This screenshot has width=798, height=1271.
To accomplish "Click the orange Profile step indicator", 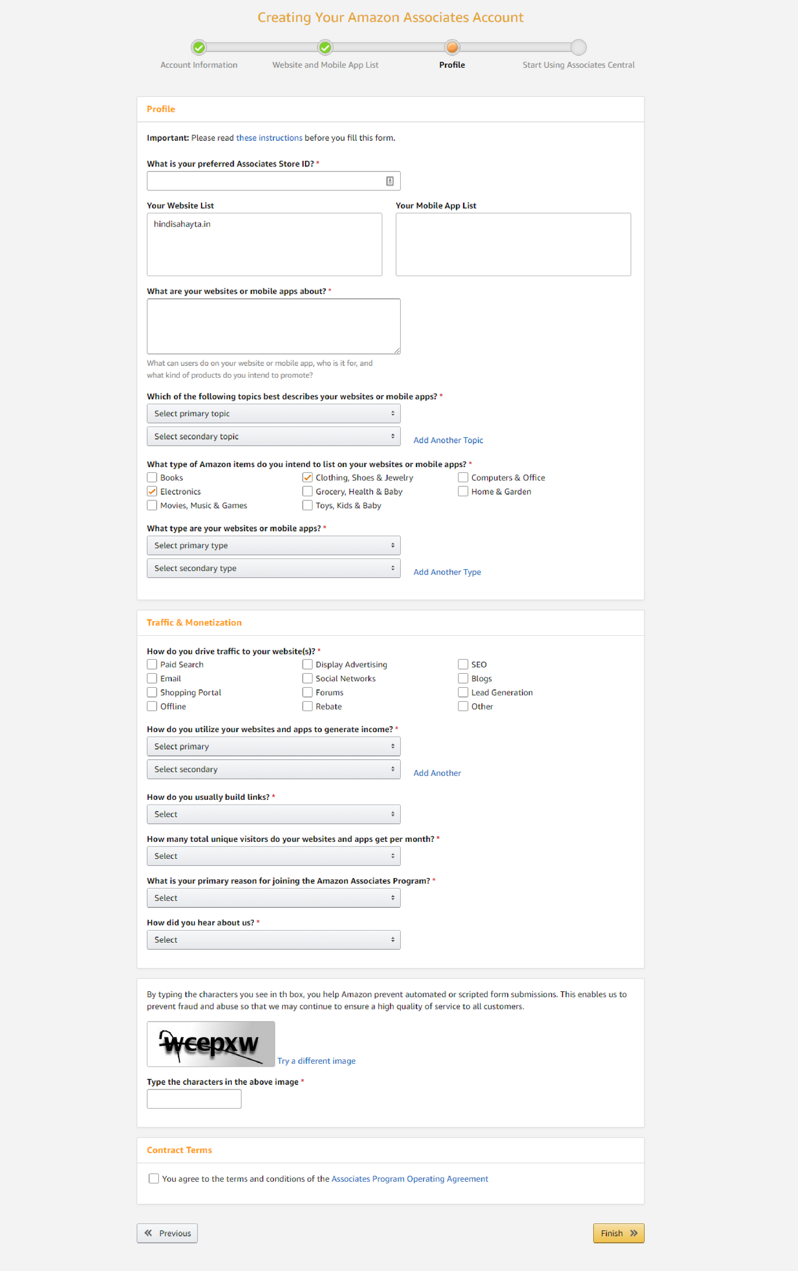I will [x=452, y=47].
